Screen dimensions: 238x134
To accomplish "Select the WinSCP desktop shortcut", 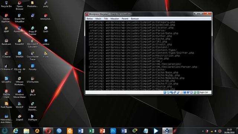I will 19,105.
